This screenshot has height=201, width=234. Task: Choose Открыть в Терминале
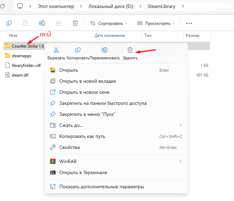coord(116,172)
